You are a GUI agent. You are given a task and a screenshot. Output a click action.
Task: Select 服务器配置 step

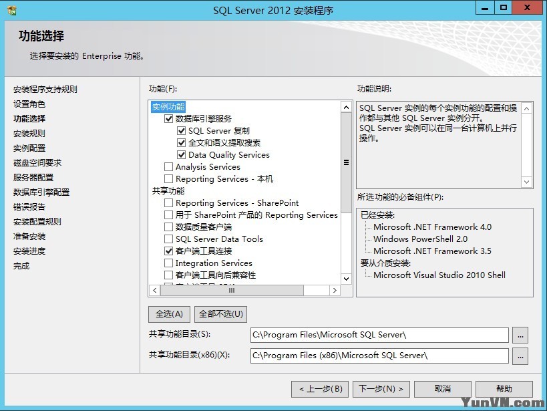(33, 177)
